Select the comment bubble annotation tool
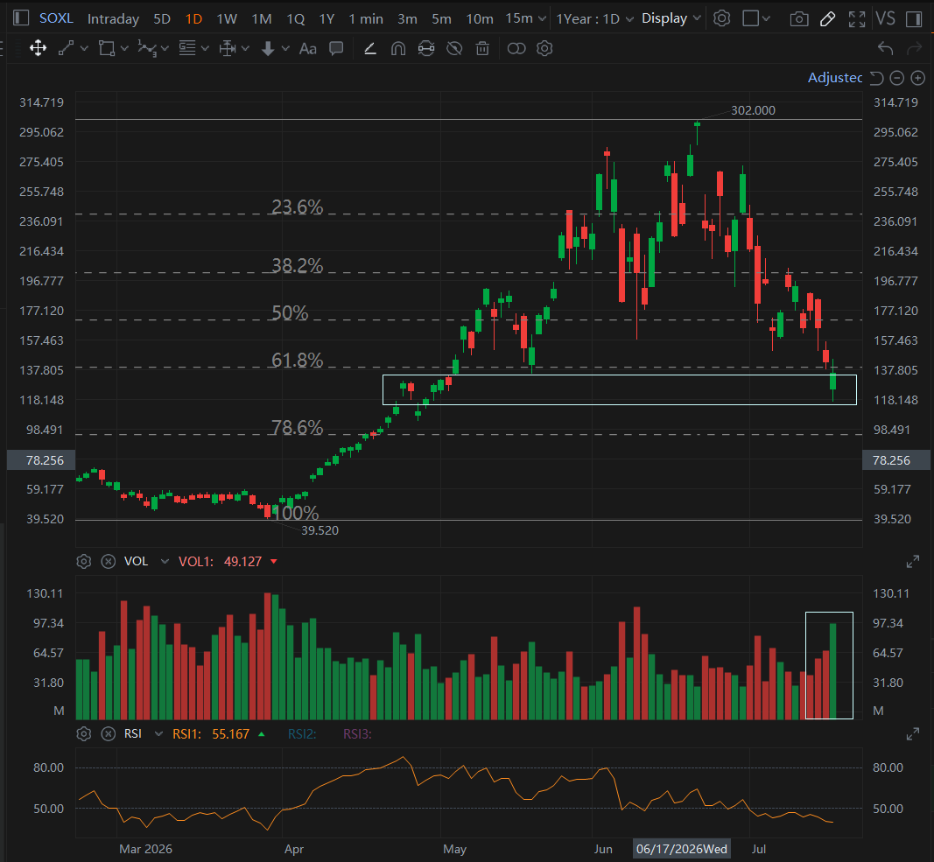 tap(336, 48)
